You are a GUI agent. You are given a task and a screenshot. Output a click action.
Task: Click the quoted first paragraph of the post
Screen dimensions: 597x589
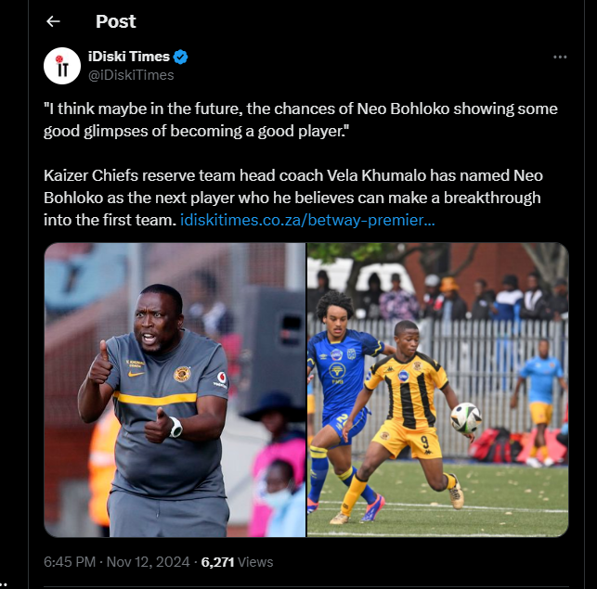pyautogui.click(x=300, y=120)
